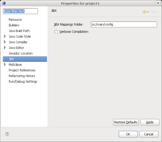Click the Apply button
Image resolution: width=162 pixels, height=142 pixels.
coord(150,122)
